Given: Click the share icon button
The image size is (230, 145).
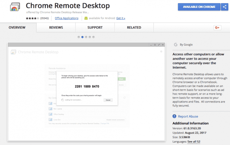Looking at the screenshot, I should click(x=225, y=7).
